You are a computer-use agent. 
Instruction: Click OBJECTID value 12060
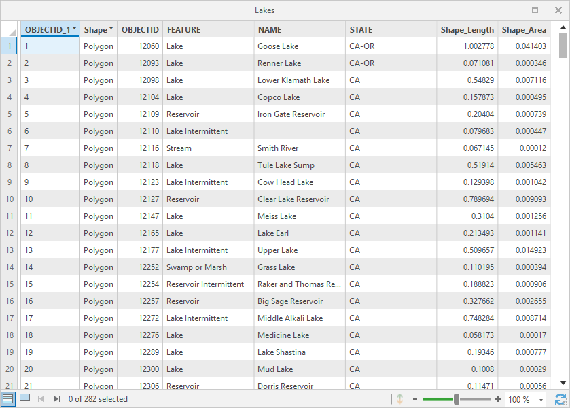pyautogui.click(x=140, y=46)
